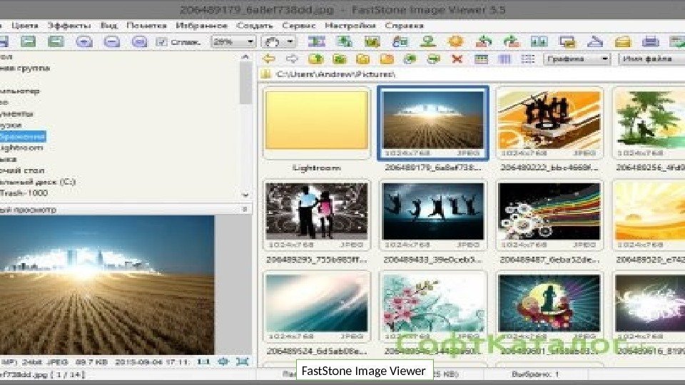Image resolution: width=685 pixels, height=385 pixels.
Task: Select the teal wave thumbnail 206489524
Action: pyautogui.click(x=317, y=307)
